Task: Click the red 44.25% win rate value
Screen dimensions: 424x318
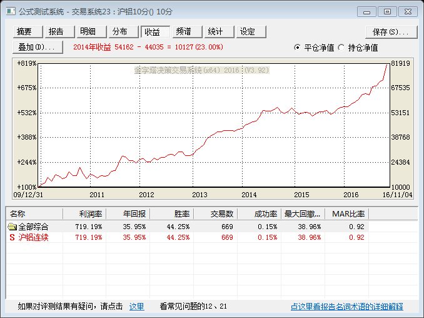Action: point(178,237)
